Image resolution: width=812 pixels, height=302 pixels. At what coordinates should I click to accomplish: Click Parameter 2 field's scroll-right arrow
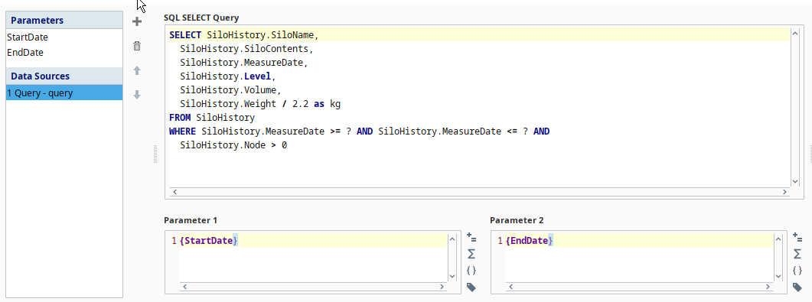pos(768,287)
